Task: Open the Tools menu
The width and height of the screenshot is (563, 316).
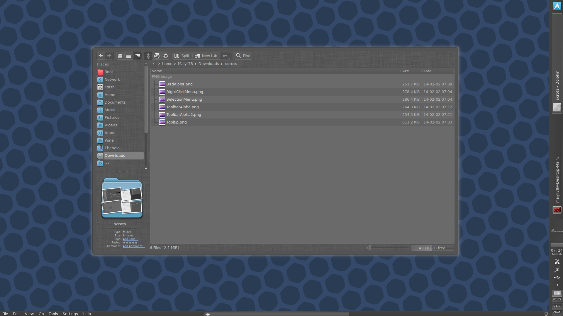Action: tap(53, 314)
